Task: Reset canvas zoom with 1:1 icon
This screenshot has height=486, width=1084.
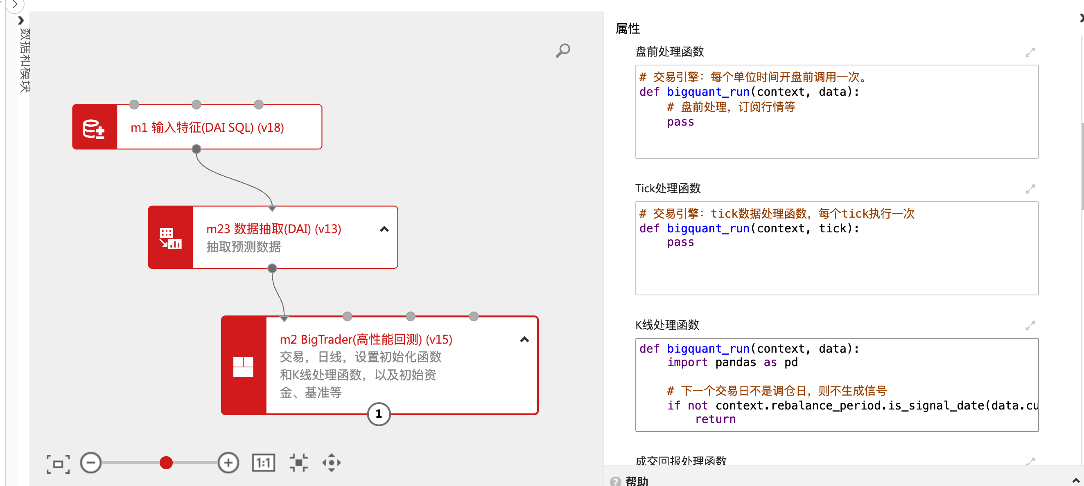Action: 263,463
